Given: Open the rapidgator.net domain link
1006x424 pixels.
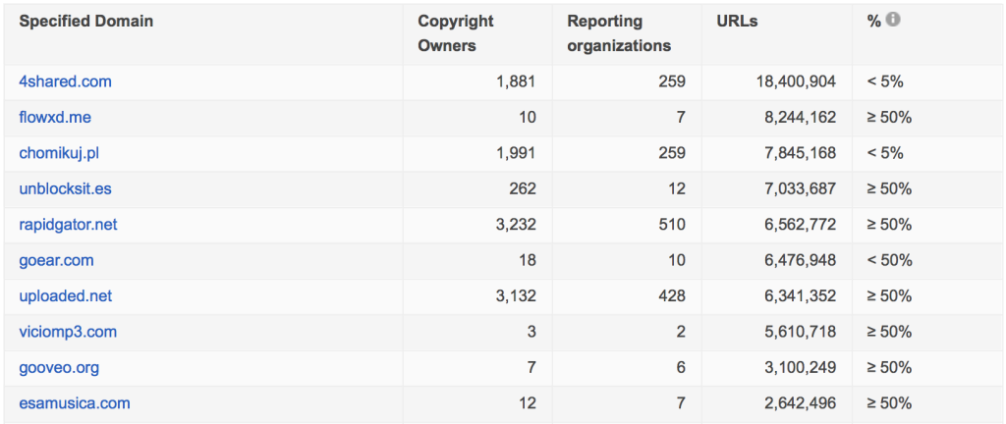Looking at the screenshot, I should point(69,225).
